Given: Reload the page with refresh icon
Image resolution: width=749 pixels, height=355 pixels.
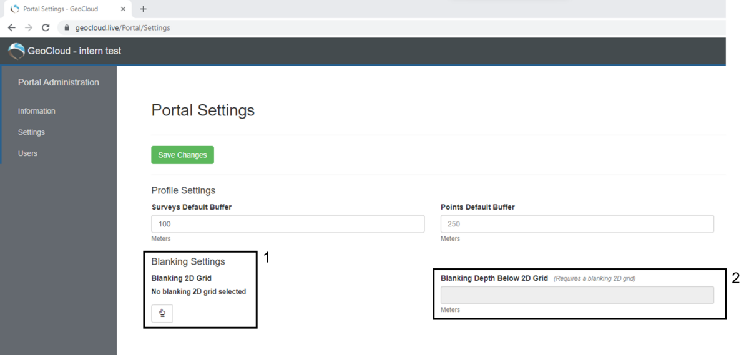Looking at the screenshot, I should pos(46,27).
